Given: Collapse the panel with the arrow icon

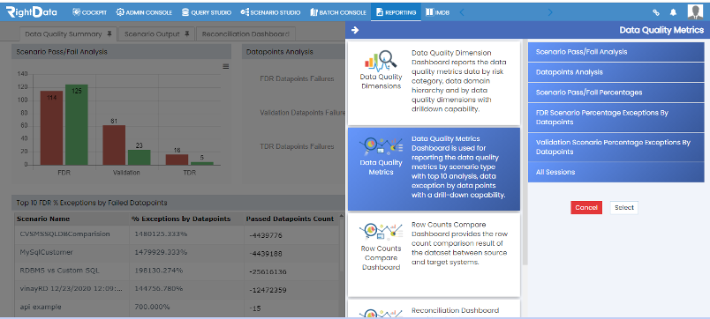Looking at the screenshot, I should coord(355,30).
